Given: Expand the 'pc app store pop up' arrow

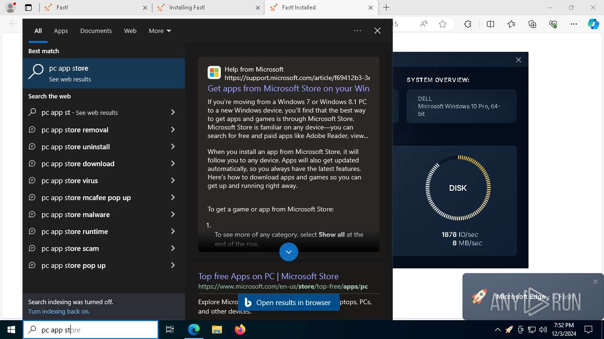Looking at the screenshot, I should 173,265.
